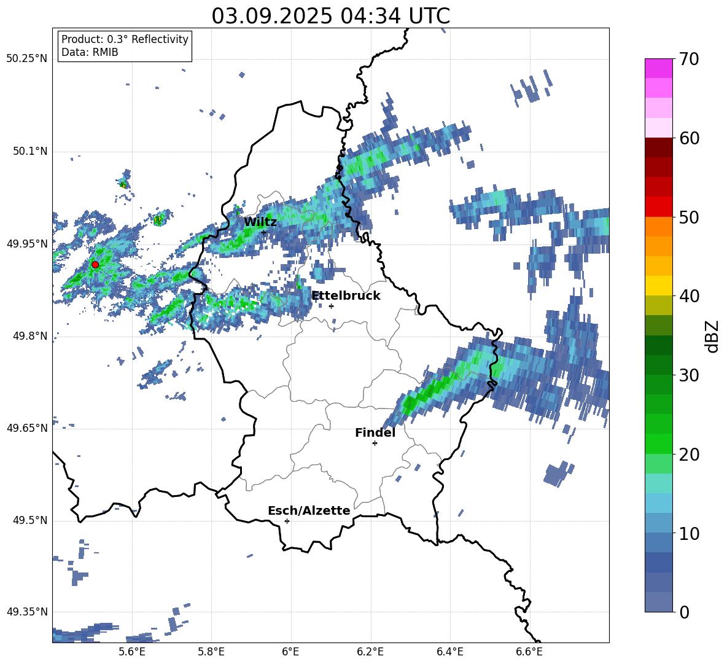Click the longitude label 6.2°E
The image size is (727, 664).
[x=370, y=652]
